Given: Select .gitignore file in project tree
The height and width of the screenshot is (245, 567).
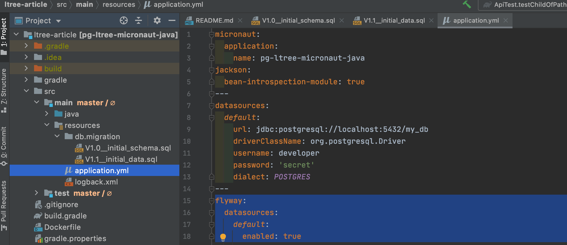Looking at the screenshot, I should click(x=61, y=204).
